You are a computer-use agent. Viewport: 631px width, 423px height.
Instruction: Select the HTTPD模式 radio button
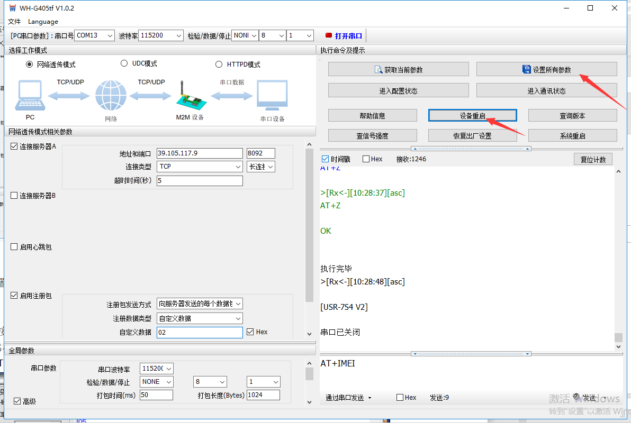coord(219,65)
